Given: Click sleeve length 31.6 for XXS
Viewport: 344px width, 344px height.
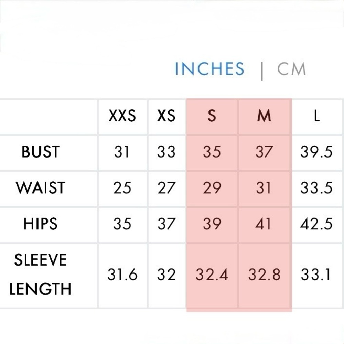Looking at the screenshot, I should coord(122,275).
